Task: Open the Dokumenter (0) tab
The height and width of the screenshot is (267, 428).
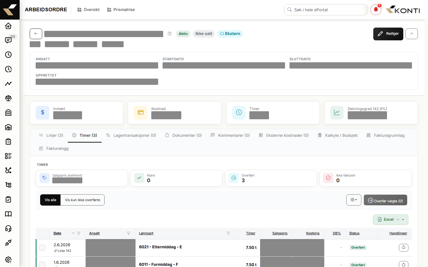Action: pos(183,135)
